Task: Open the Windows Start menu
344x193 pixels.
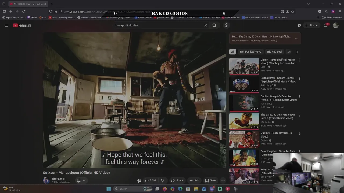Action: coord(109,189)
